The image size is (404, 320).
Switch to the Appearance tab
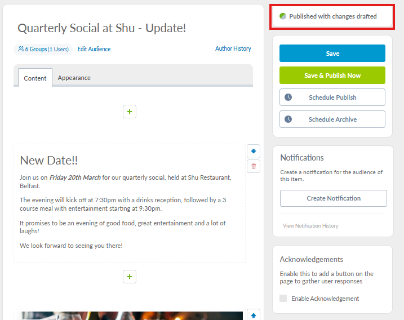click(x=74, y=78)
